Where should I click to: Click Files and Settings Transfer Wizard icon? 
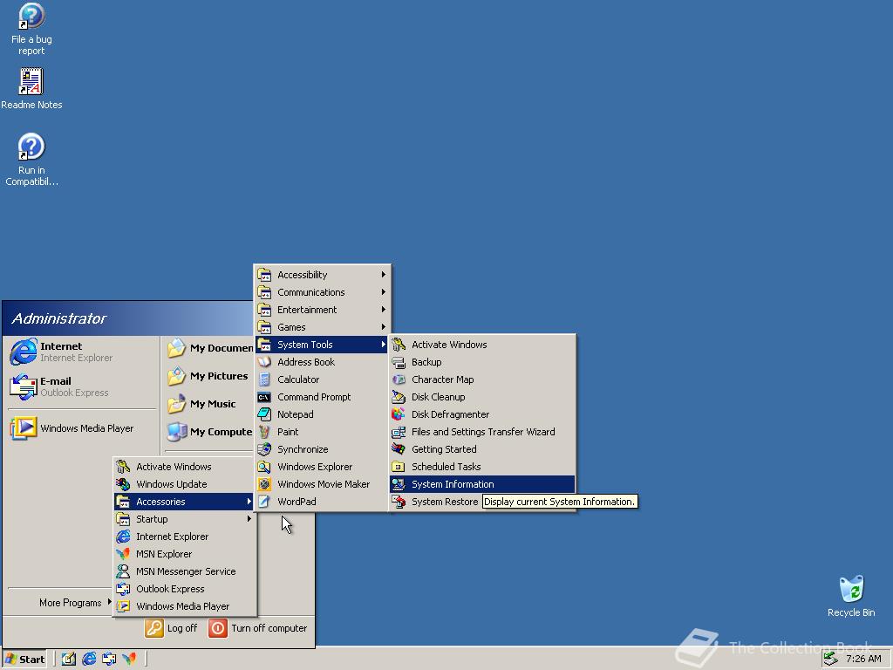(x=399, y=432)
